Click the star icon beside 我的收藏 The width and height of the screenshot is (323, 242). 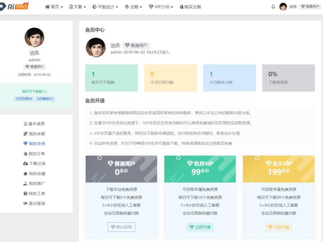coord(25,174)
